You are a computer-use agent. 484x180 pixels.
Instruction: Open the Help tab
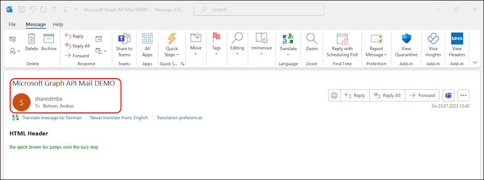[58, 24]
